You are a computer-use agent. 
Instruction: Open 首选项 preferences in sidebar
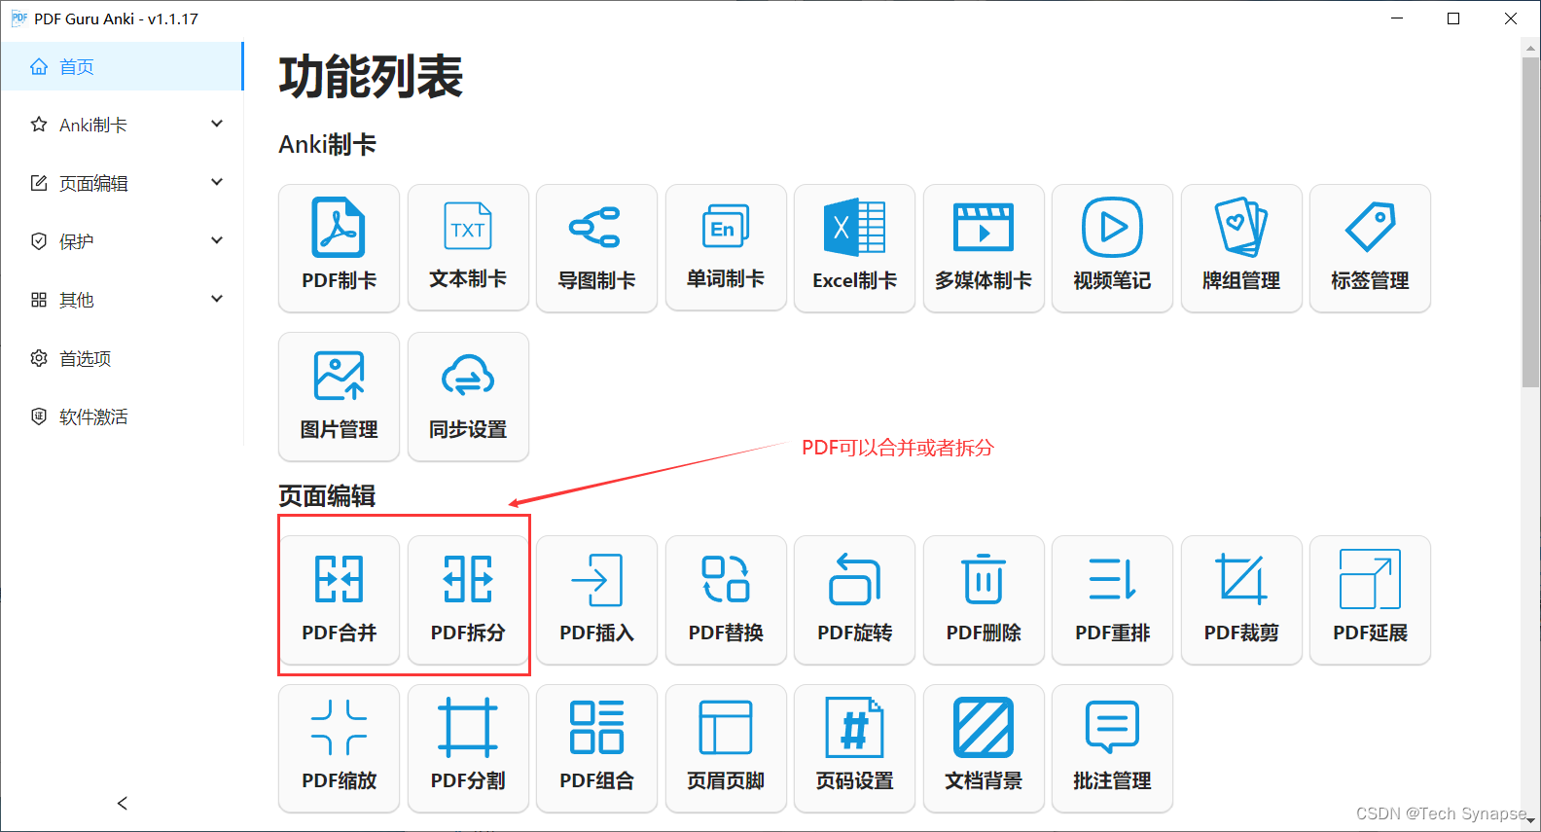[x=122, y=358]
